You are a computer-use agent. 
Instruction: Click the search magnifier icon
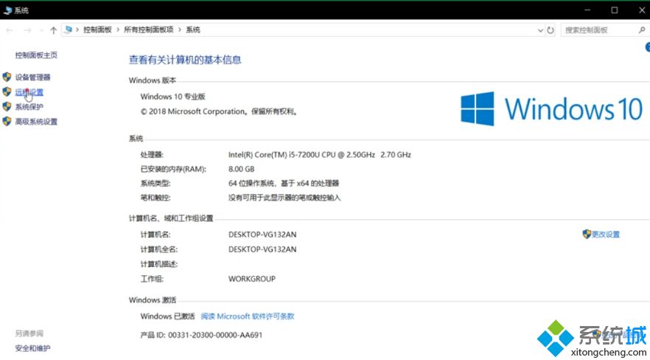click(x=642, y=30)
